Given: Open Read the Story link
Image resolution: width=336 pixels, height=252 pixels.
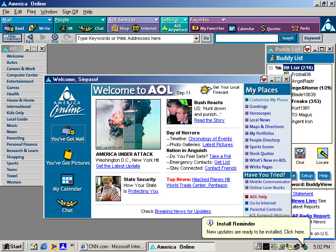Looking at the screenshot, I should point(209,120).
